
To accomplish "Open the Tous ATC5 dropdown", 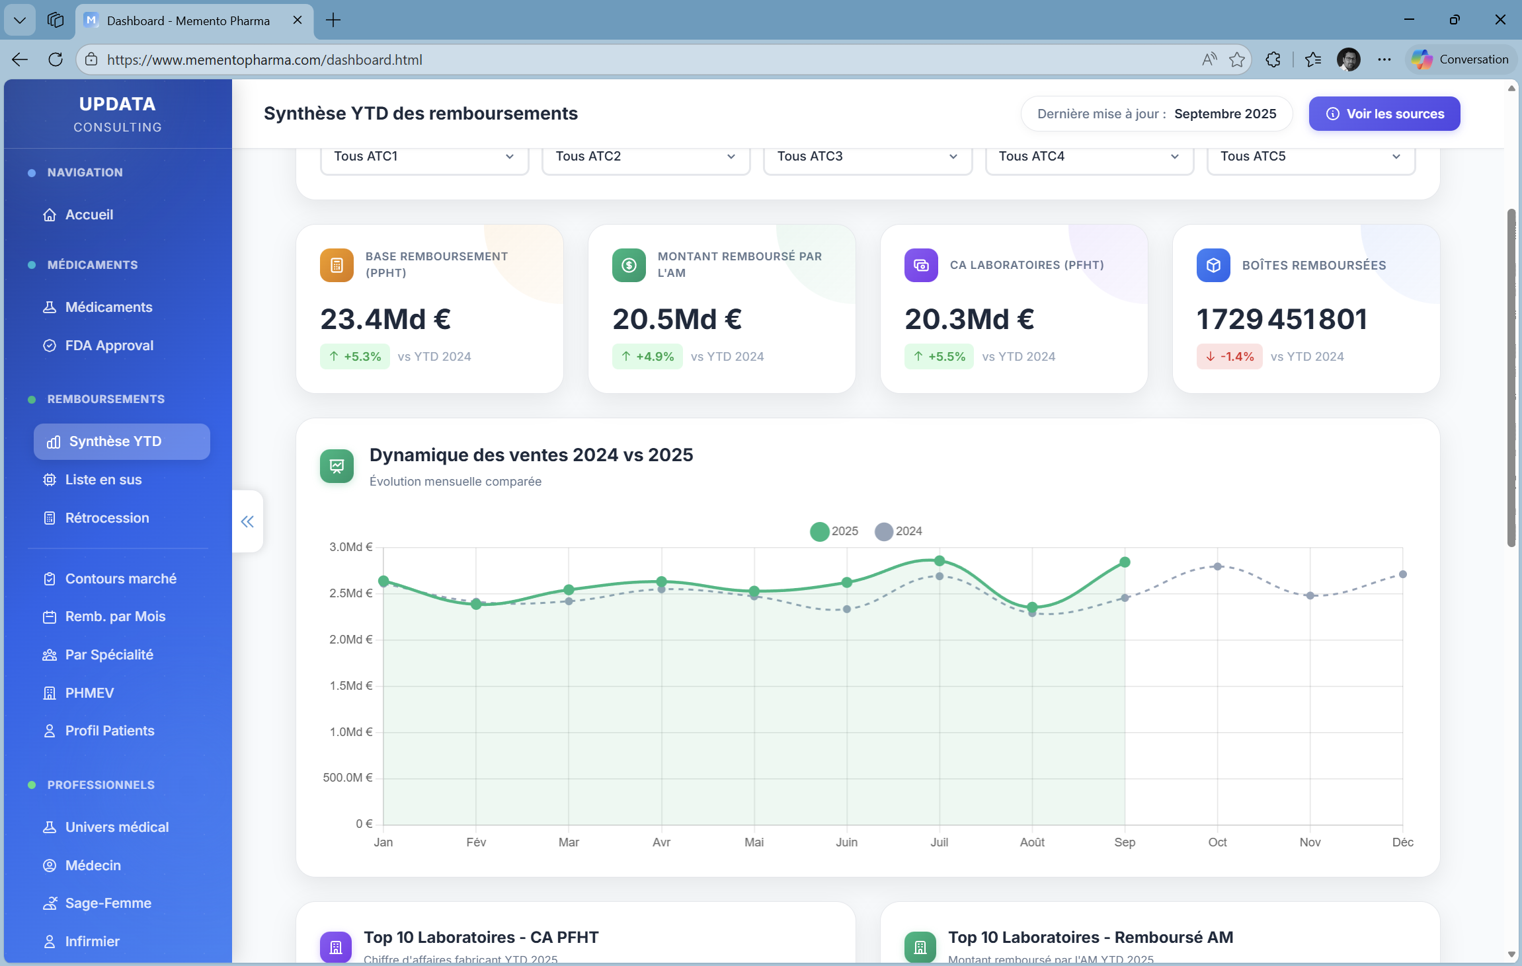I will pos(1309,157).
